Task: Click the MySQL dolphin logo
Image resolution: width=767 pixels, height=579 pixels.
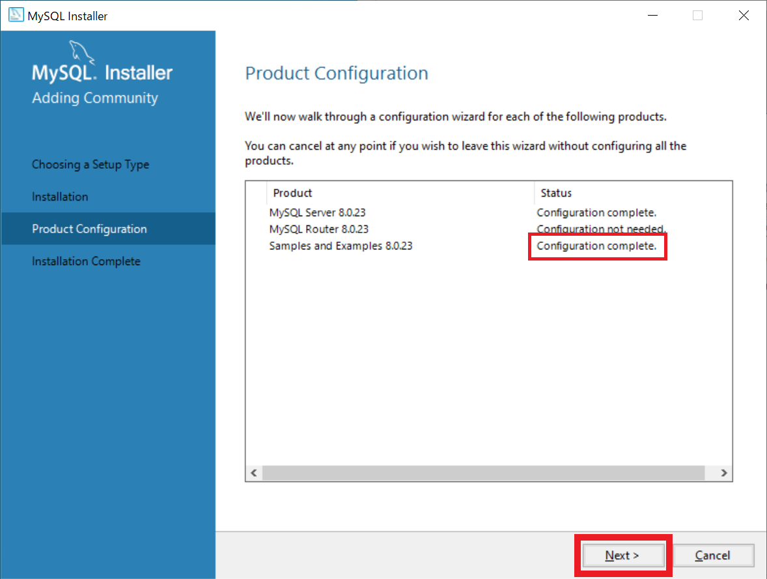Action: 81,53
